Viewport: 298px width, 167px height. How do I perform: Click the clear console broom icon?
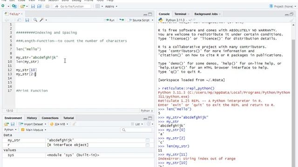click(292, 20)
